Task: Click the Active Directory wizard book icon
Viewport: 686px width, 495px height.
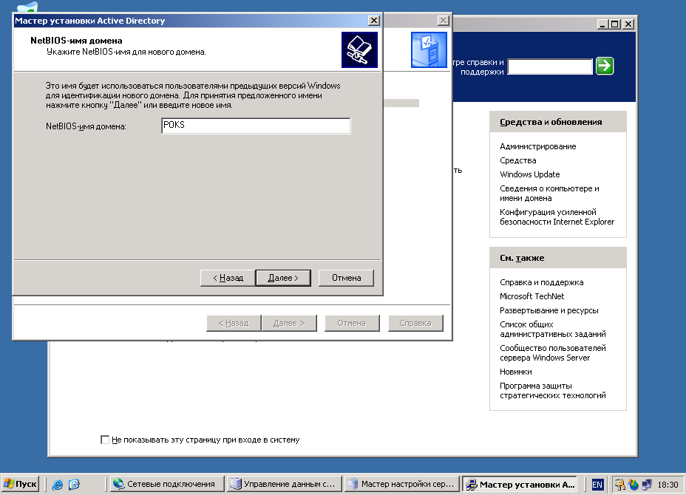Action: click(x=359, y=49)
